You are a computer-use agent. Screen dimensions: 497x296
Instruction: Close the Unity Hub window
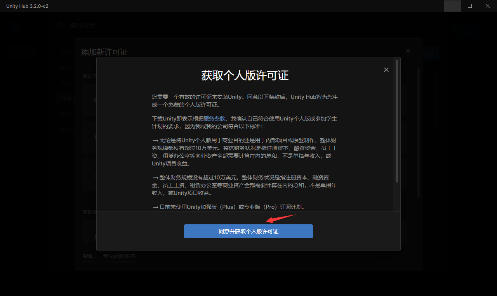coord(488,6)
